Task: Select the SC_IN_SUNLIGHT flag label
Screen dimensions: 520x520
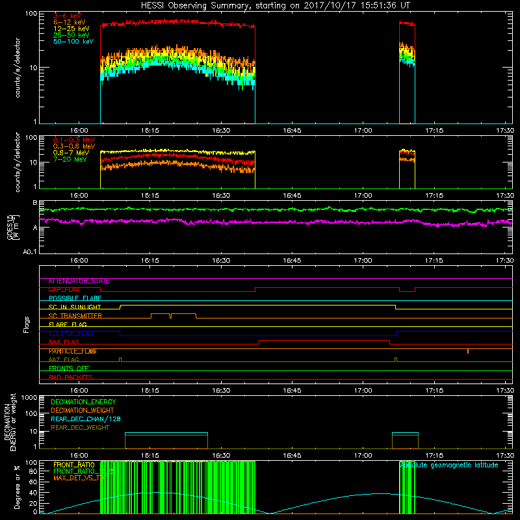Action: pyautogui.click(x=75, y=307)
